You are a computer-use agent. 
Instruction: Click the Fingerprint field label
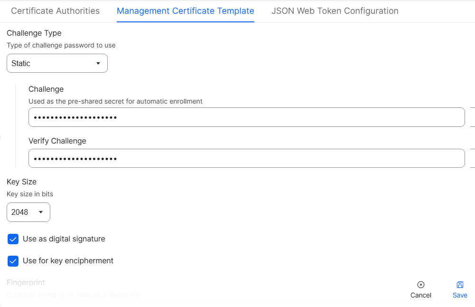[26, 282]
